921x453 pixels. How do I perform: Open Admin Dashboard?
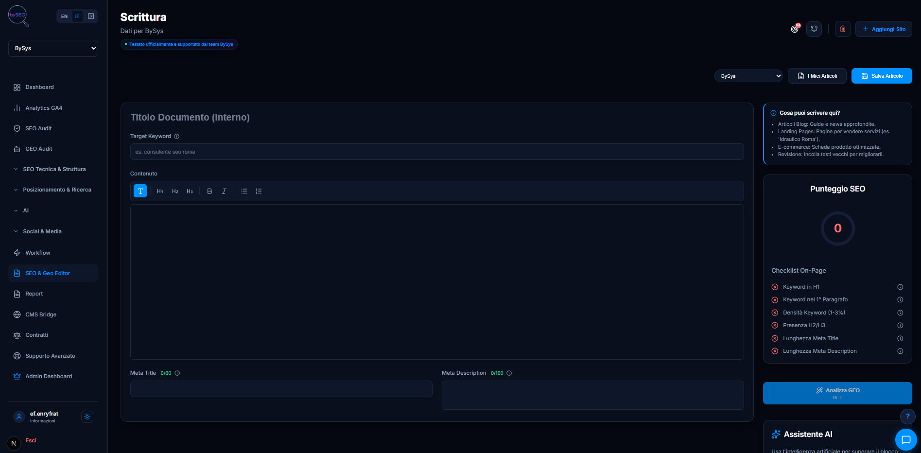(53, 376)
